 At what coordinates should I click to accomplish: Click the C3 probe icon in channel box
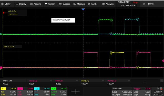click(x=36, y=91)
